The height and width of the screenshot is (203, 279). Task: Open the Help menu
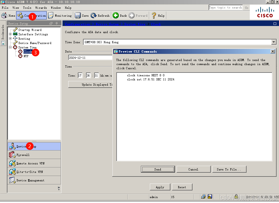point(68,8)
